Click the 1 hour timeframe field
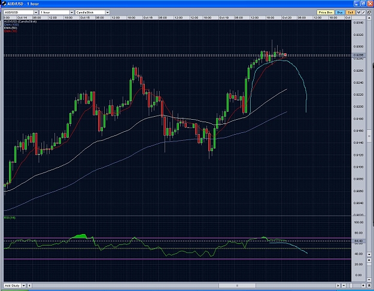Viewport: 374px width, 291px height. pos(54,13)
